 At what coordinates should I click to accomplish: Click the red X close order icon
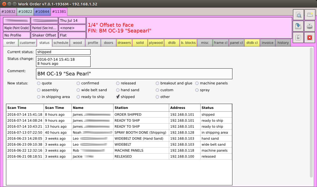[x=309, y=38]
